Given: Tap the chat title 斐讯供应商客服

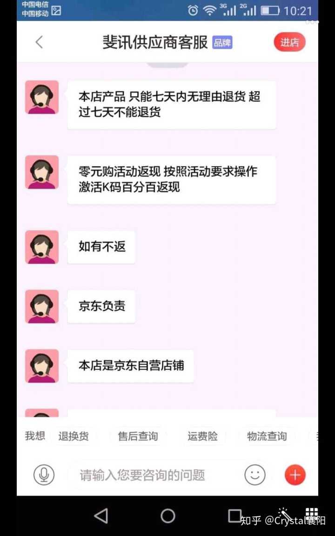Looking at the screenshot, I should [x=155, y=42].
